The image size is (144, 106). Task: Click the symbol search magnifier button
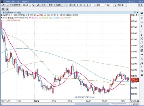33,5
